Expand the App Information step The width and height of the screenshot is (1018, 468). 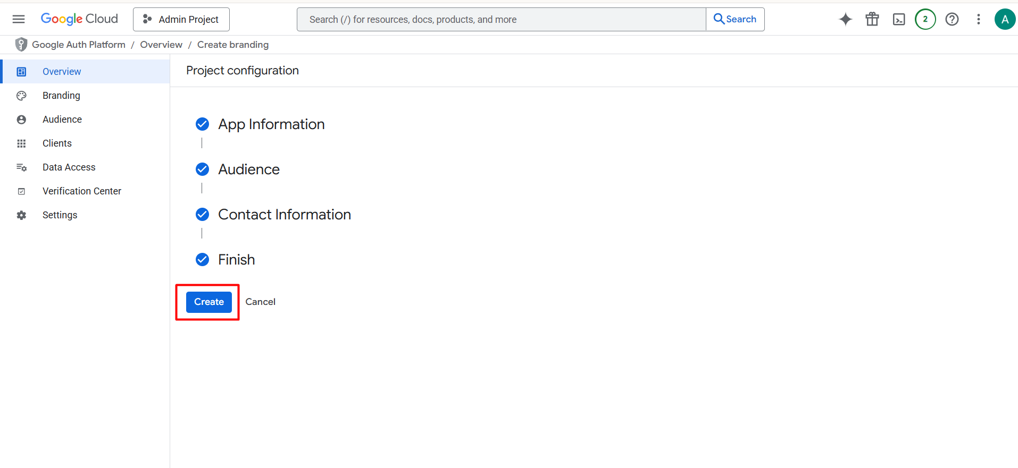271,124
